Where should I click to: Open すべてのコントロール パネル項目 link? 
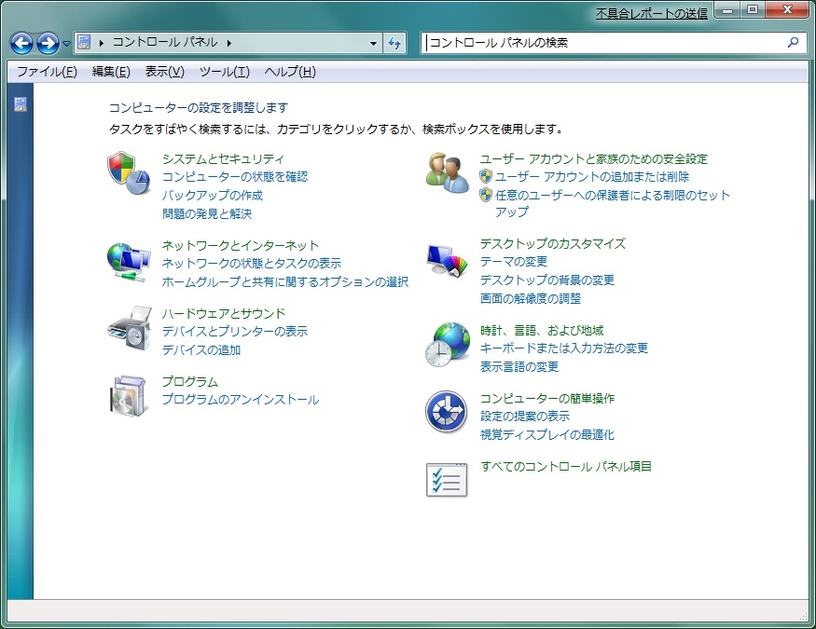(566, 467)
